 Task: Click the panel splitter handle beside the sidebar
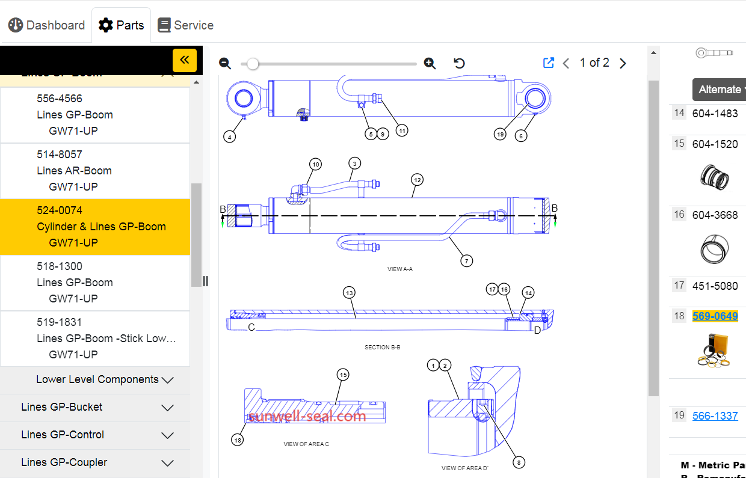(x=205, y=281)
